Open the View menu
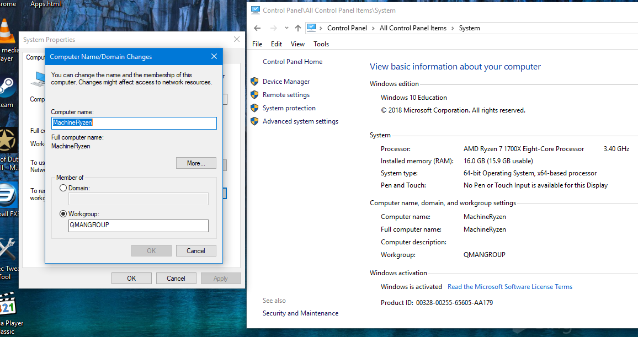 click(x=297, y=44)
